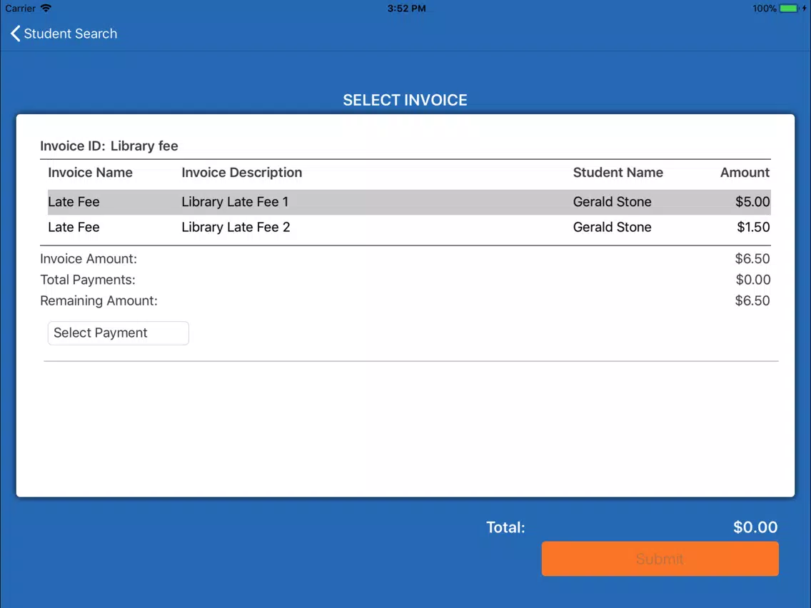Click the Total $0.00 at bottom
The image size is (811, 608).
click(755, 527)
